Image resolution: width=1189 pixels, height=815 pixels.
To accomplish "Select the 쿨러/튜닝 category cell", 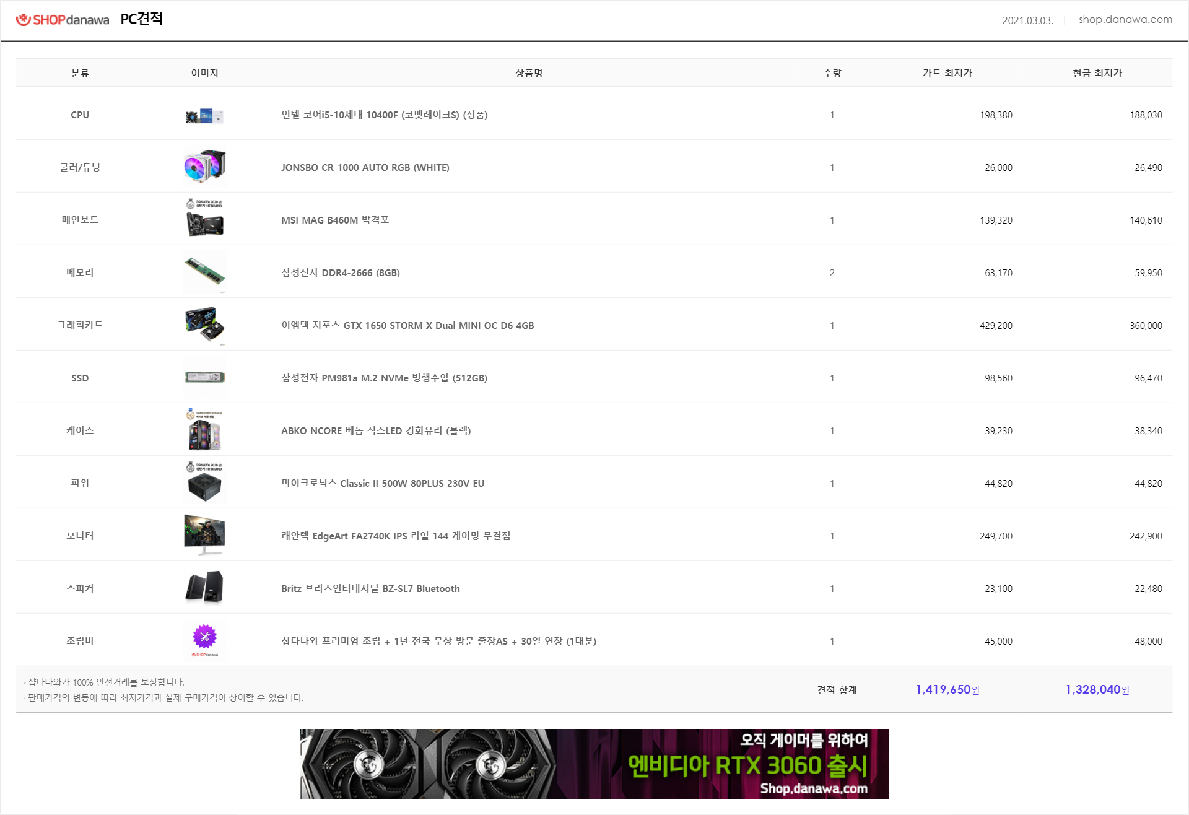I will 80,168.
